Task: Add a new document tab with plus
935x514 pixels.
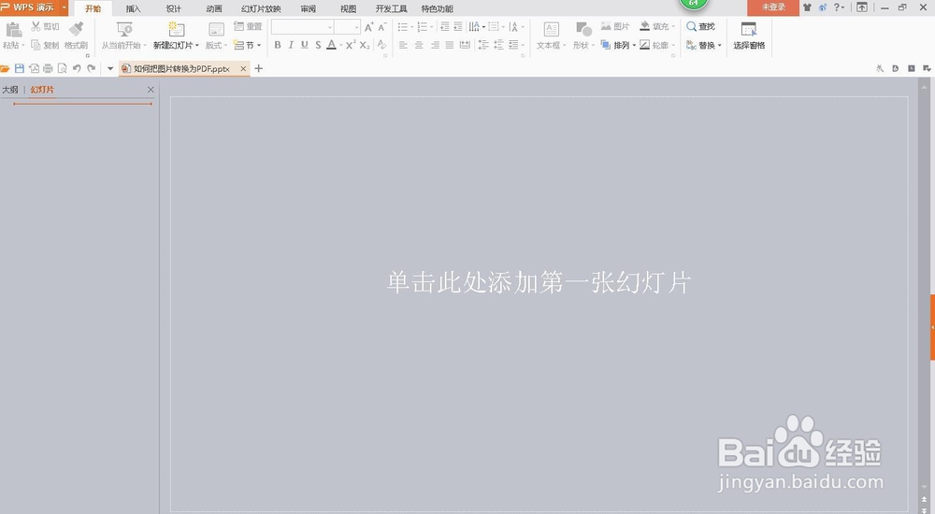Action: [258, 68]
